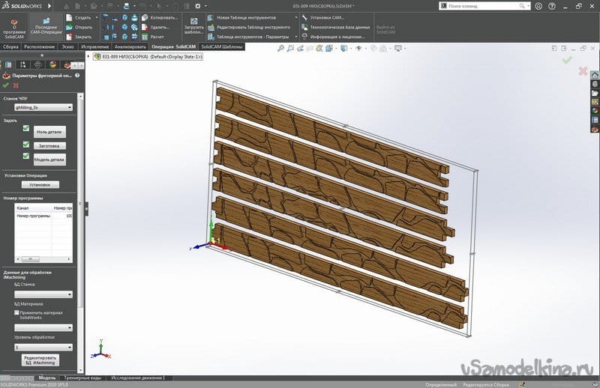Switch to the 'Эскиз' ribbon tab
This screenshot has width=600, height=388.
[x=67, y=46]
